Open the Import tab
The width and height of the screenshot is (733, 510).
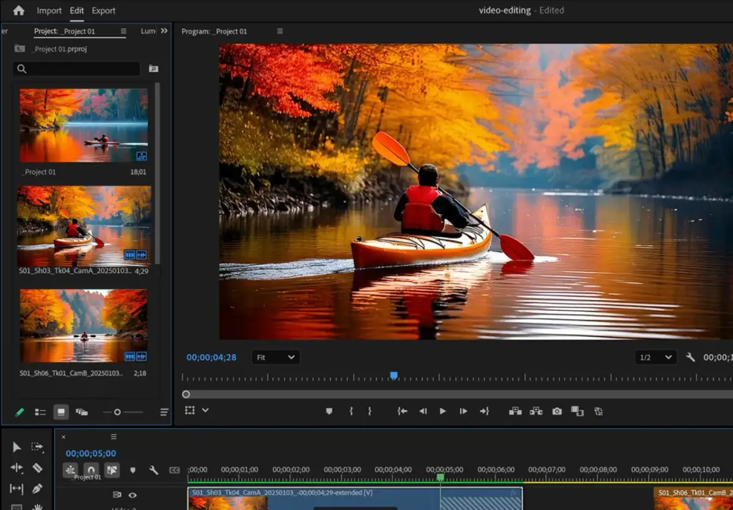(49, 10)
